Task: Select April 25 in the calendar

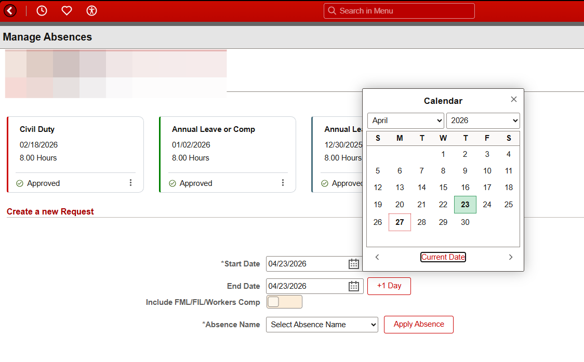Action: pyautogui.click(x=509, y=205)
